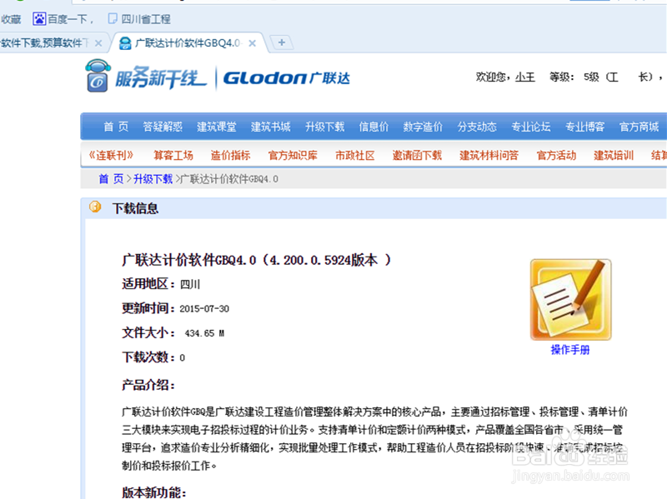This screenshot has width=667, height=499.
Task: Click the file size value 434.65 M
Action: pyautogui.click(x=204, y=333)
